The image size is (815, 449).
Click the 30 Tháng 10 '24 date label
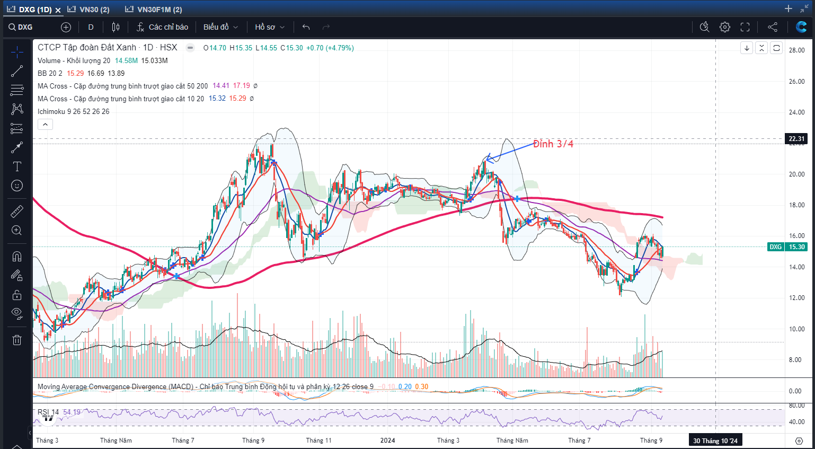(x=715, y=441)
